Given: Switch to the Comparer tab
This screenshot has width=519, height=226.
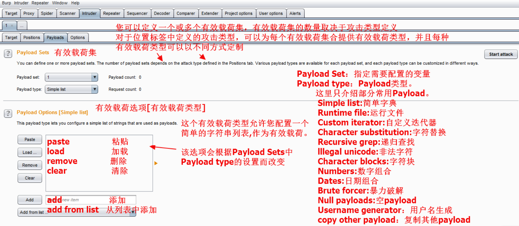Looking at the screenshot, I should [x=186, y=13].
